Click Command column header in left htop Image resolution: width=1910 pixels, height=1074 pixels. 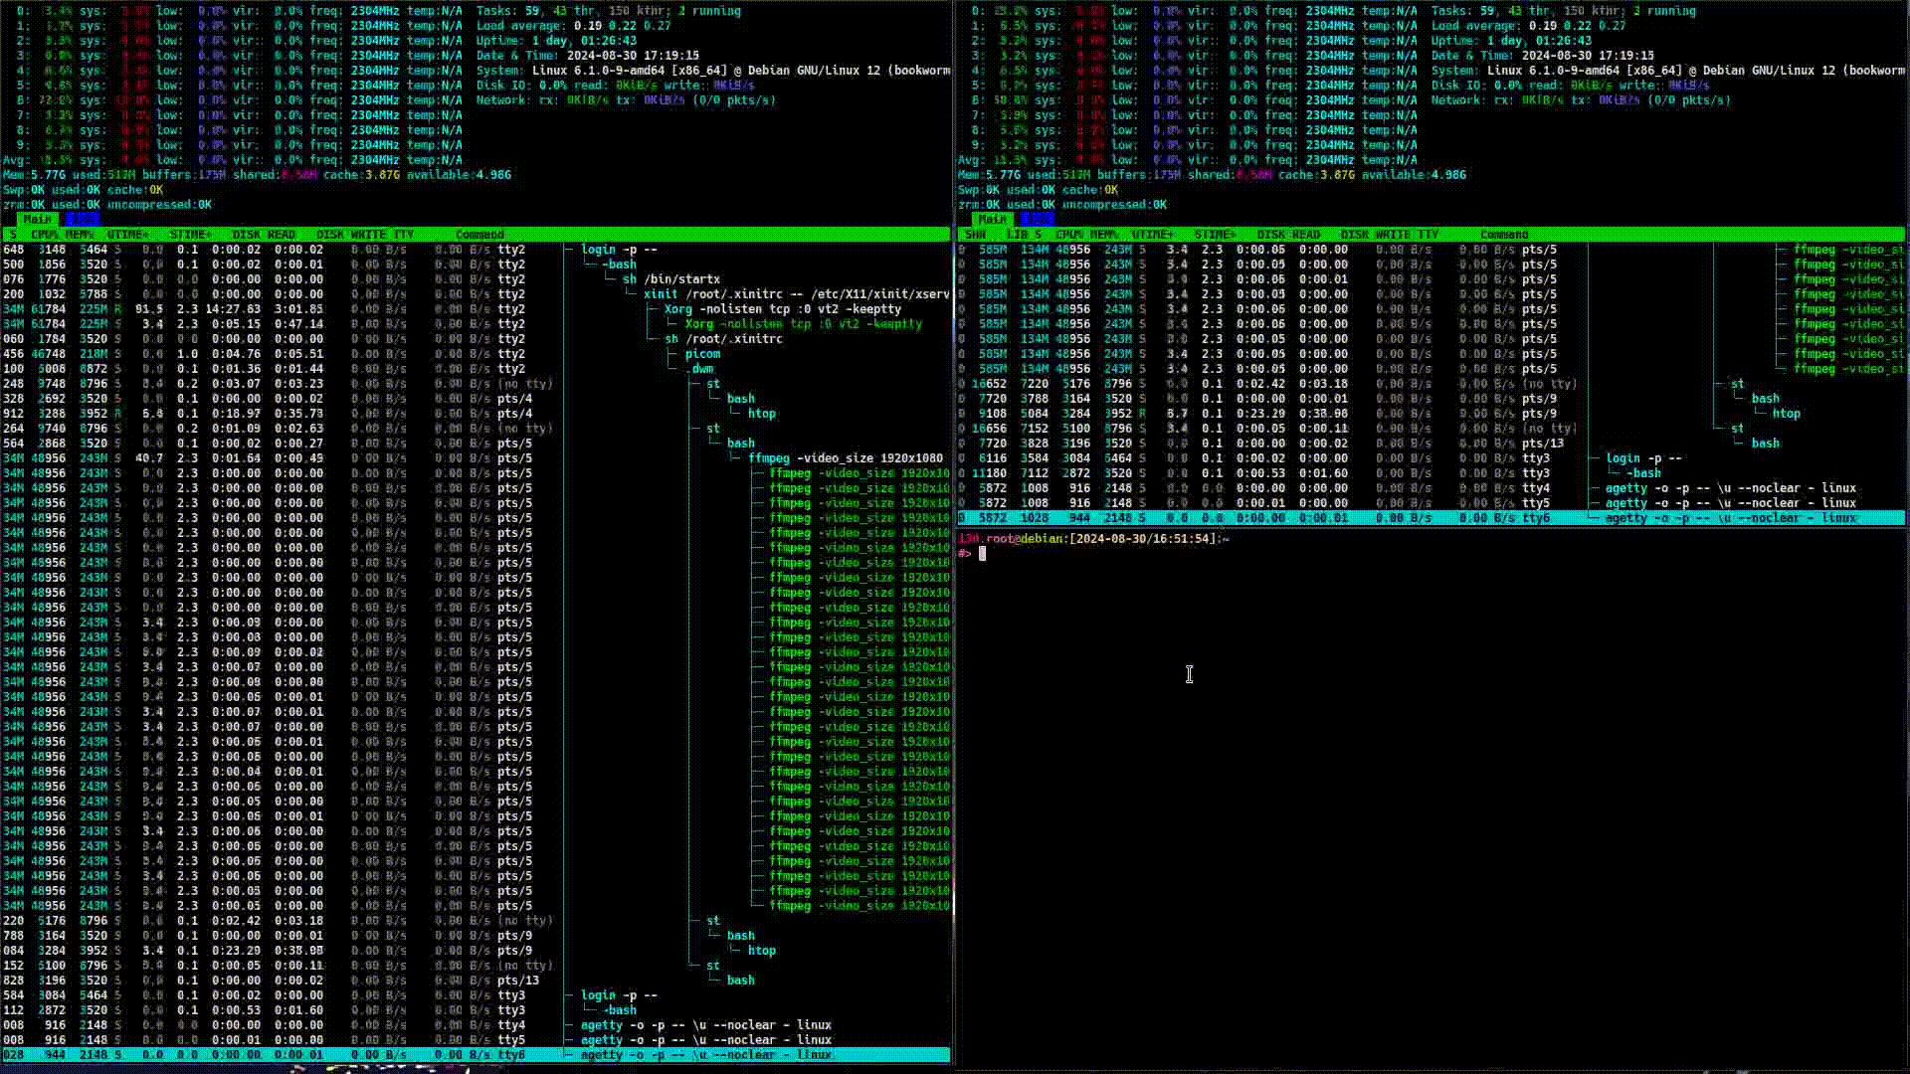click(479, 235)
